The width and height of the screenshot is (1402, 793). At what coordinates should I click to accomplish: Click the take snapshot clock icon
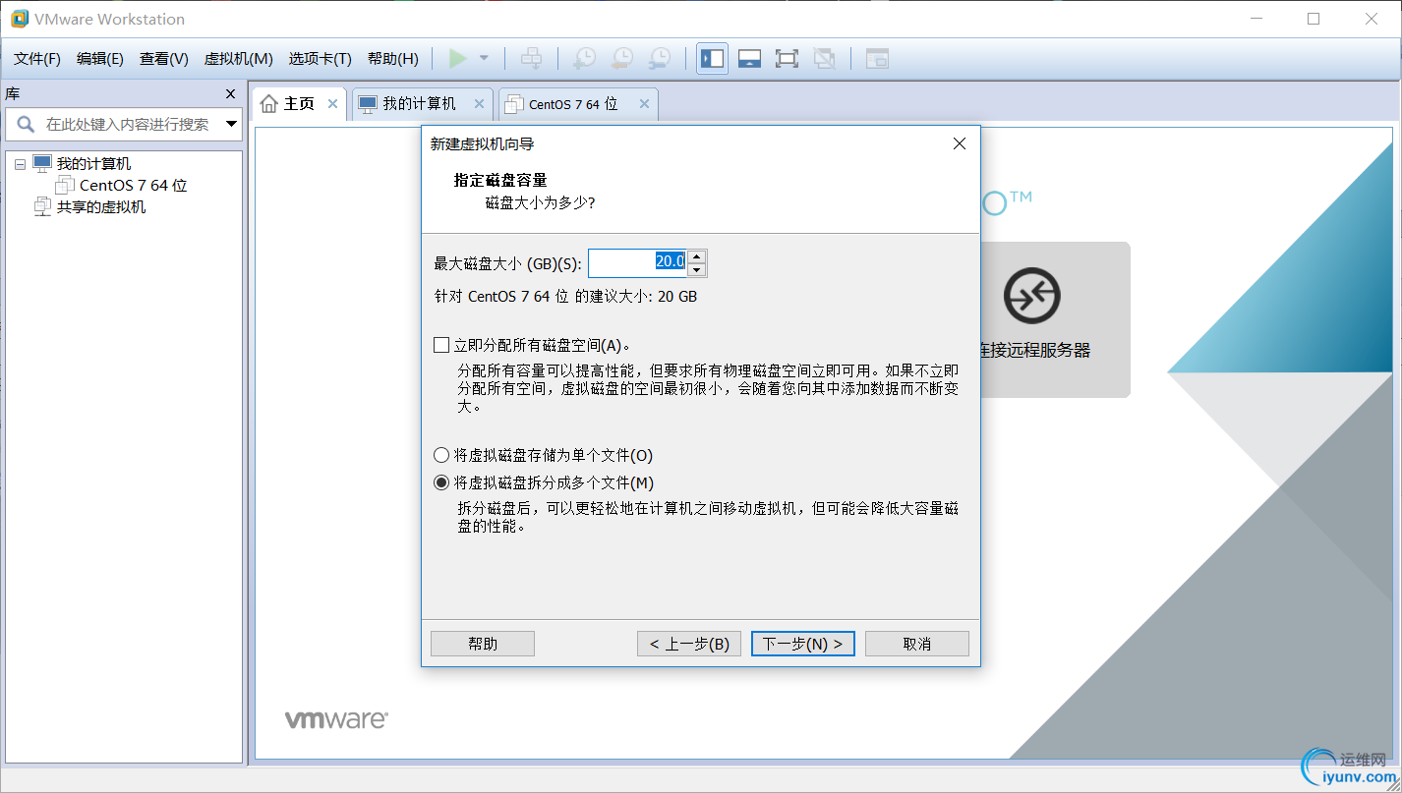tap(584, 59)
